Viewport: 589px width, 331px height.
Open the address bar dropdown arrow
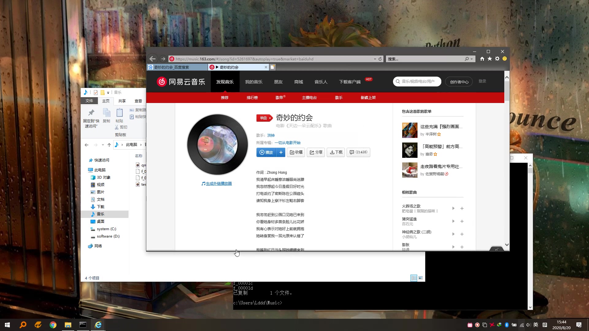click(x=374, y=59)
